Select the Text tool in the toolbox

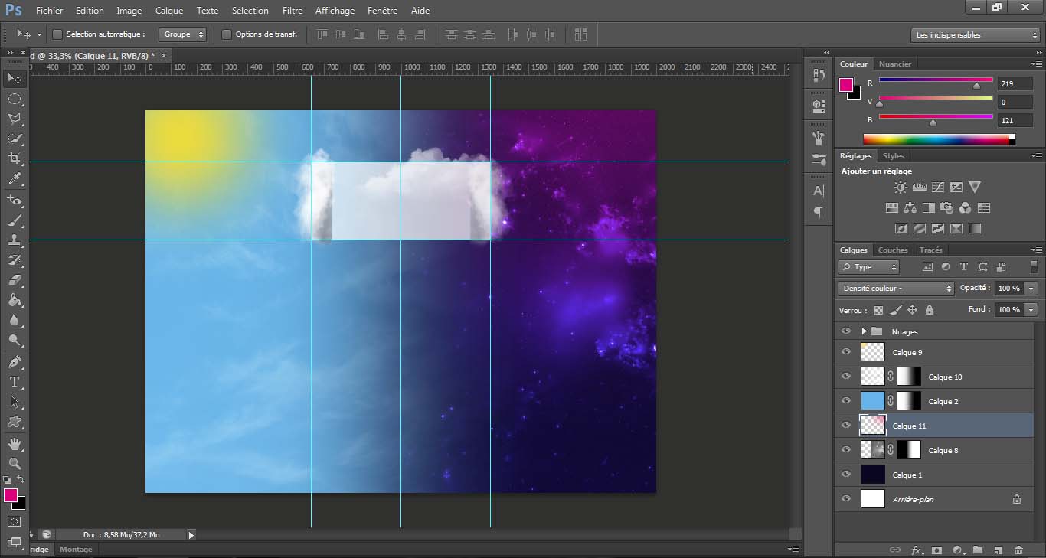[x=15, y=381]
